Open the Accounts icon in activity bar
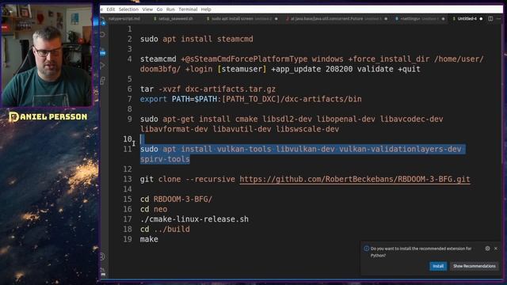Screen dimensions: 507x285 (x=102, y=256)
